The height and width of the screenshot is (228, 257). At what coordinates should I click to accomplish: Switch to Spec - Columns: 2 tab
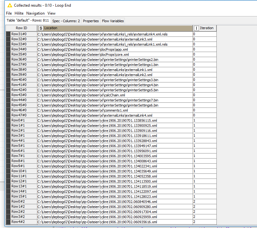tap(66, 21)
